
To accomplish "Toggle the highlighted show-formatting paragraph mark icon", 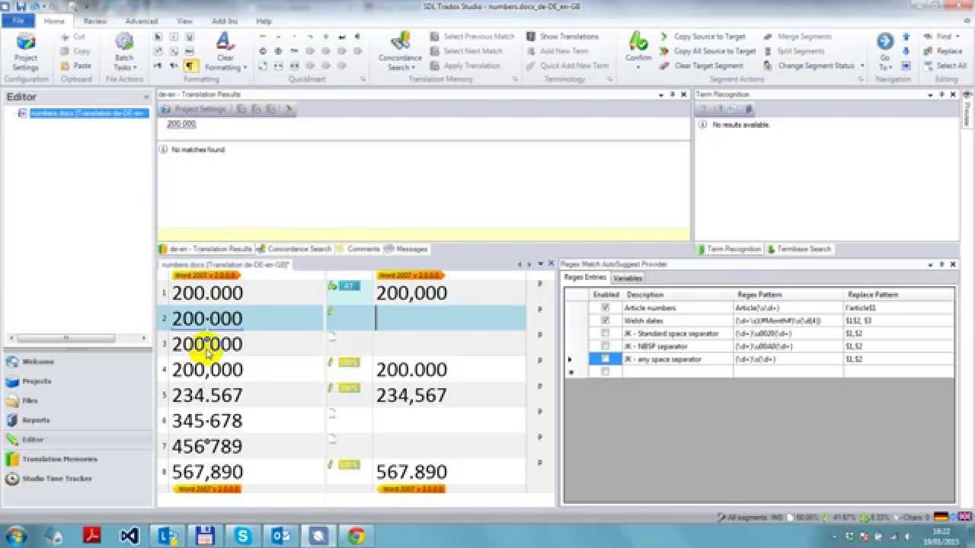I will tap(190, 65).
